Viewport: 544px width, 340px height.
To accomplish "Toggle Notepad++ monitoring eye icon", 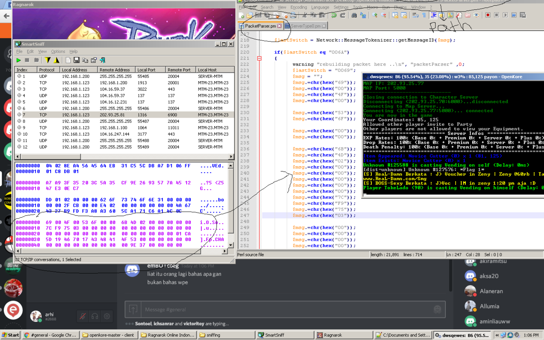I will (x=476, y=15).
